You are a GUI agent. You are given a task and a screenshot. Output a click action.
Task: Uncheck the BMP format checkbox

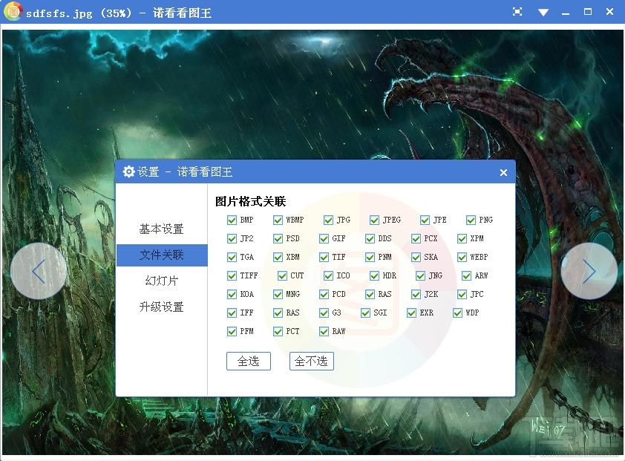tap(232, 220)
